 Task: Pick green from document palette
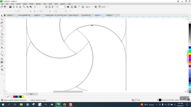click(x=19, y=97)
